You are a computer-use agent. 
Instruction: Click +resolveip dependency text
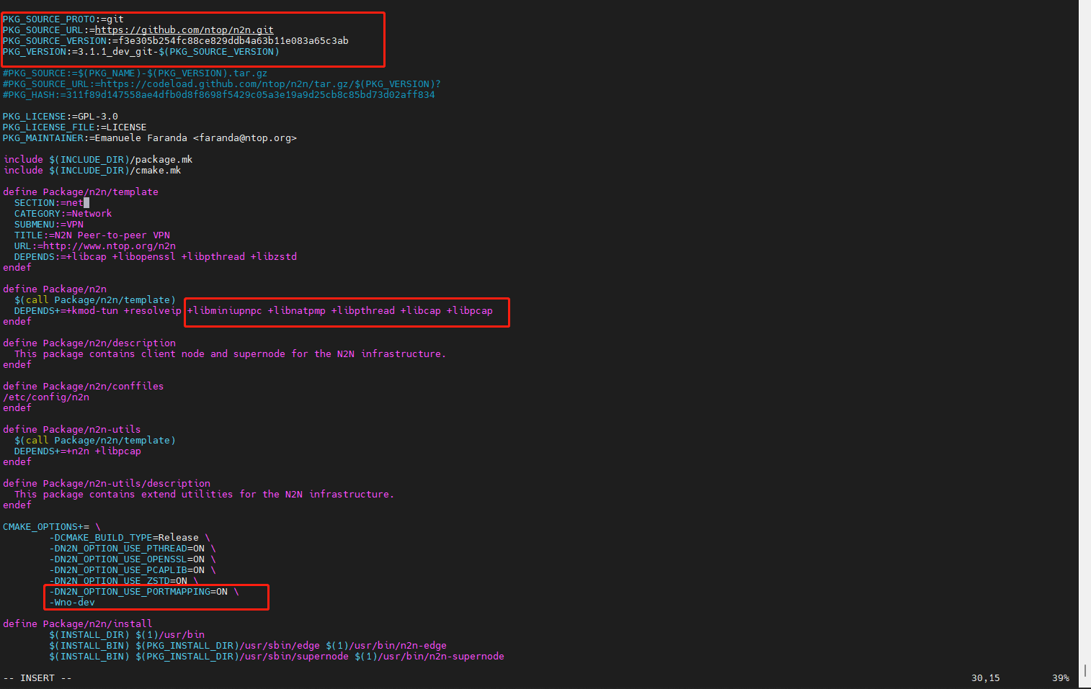click(x=153, y=311)
